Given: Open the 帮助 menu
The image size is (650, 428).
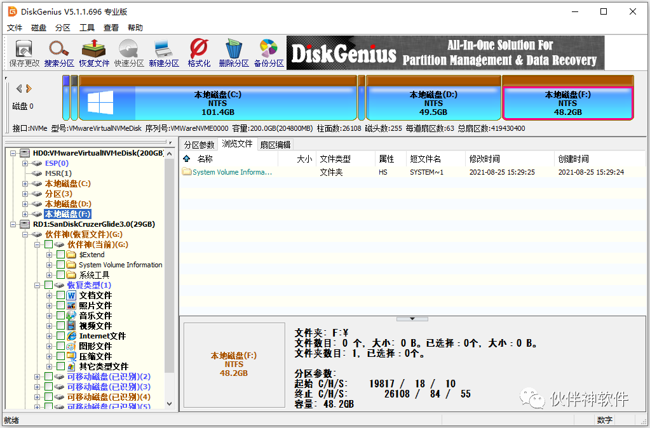Looking at the screenshot, I should click(x=135, y=28).
